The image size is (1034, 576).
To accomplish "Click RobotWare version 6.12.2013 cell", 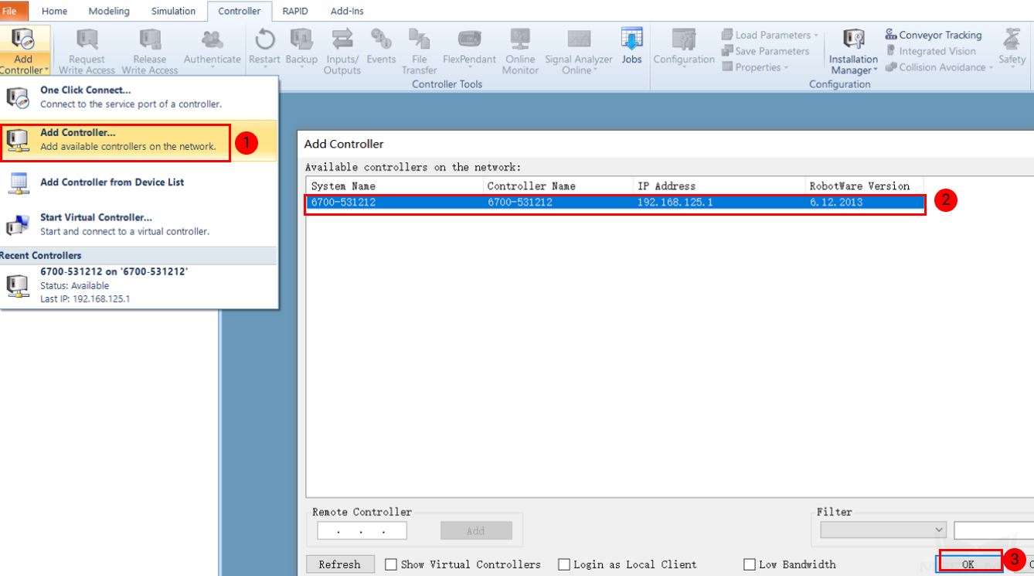I will 836,203.
